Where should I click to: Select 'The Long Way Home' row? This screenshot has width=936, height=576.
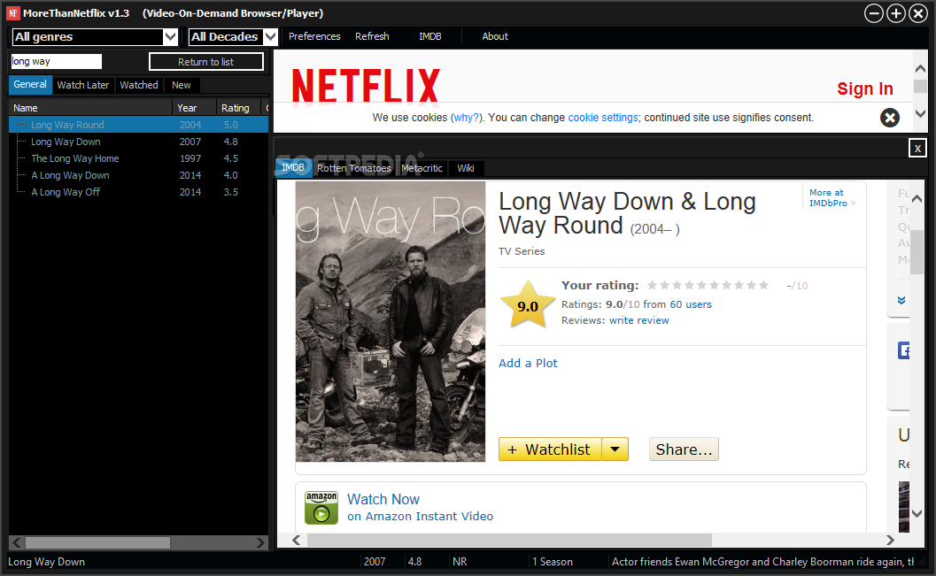point(138,158)
